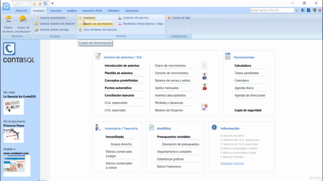Open Asientos descuadrados link
Screen dimensions: 323x181
(171, 95)
